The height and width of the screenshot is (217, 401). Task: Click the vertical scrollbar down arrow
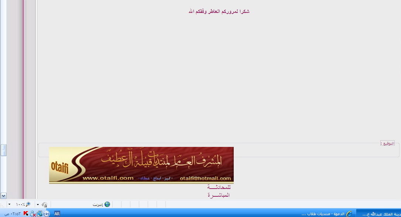pyautogui.click(x=3, y=196)
